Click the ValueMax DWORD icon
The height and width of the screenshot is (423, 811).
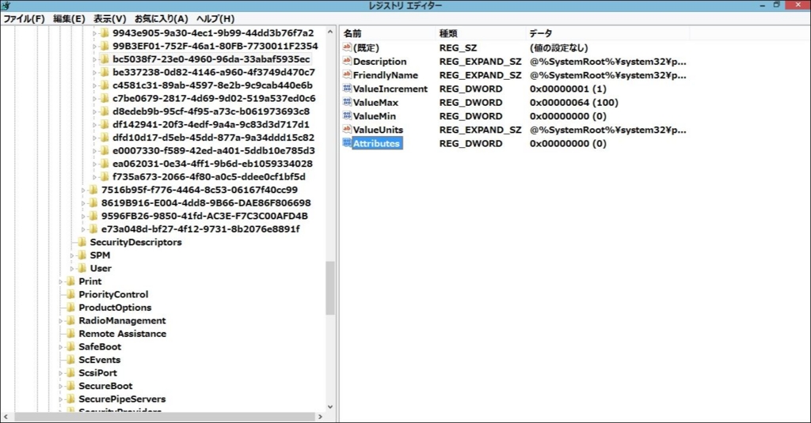click(x=347, y=102)
